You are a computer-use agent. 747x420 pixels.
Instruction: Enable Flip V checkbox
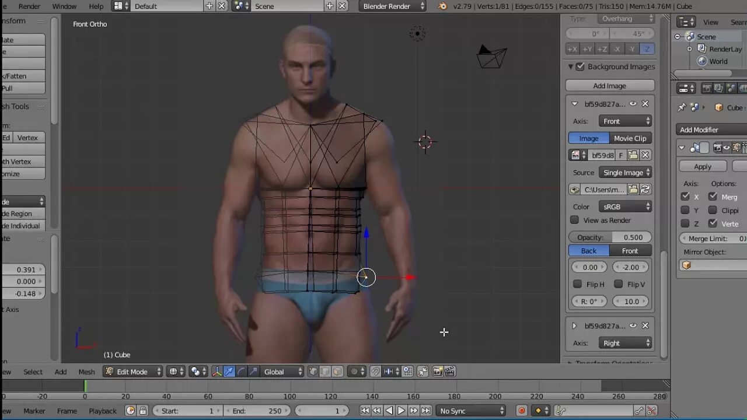point(618,284)
